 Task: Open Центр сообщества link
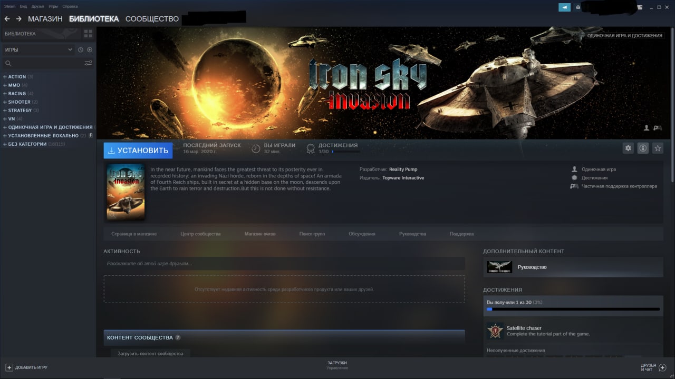pyautogui.click(x=200, y=234)
